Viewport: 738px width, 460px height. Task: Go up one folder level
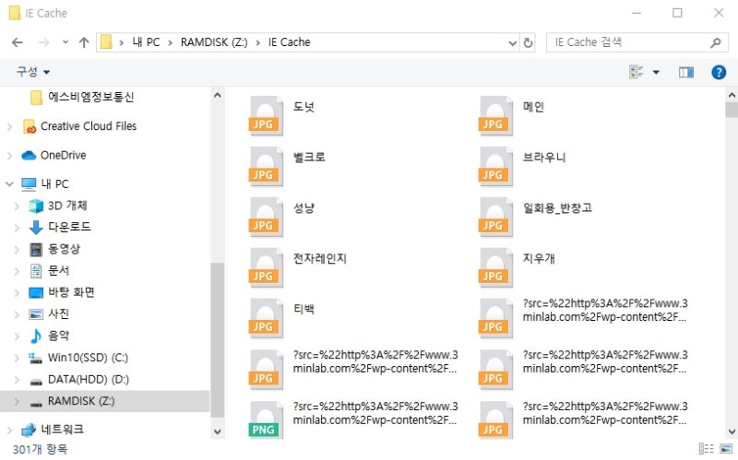[x=84, y=42]
